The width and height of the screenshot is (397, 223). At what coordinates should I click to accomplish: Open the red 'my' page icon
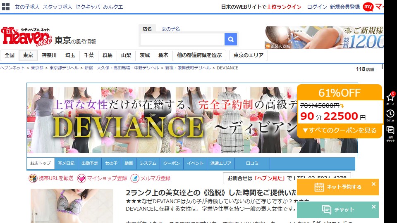pos(368,7)
